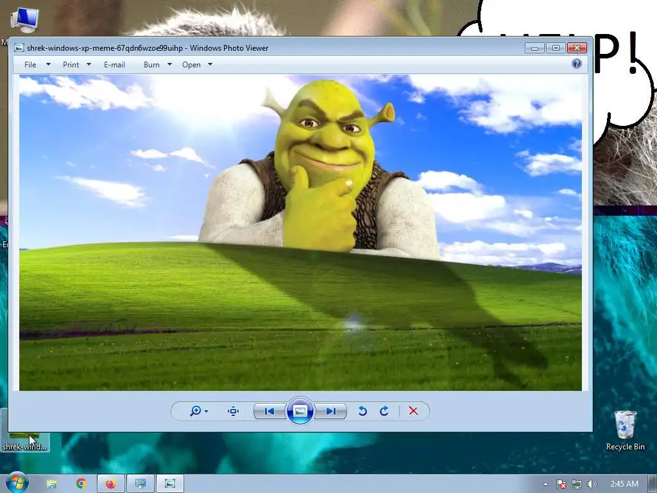Select the monitor-icon taskbar app button

coord(141,484)
